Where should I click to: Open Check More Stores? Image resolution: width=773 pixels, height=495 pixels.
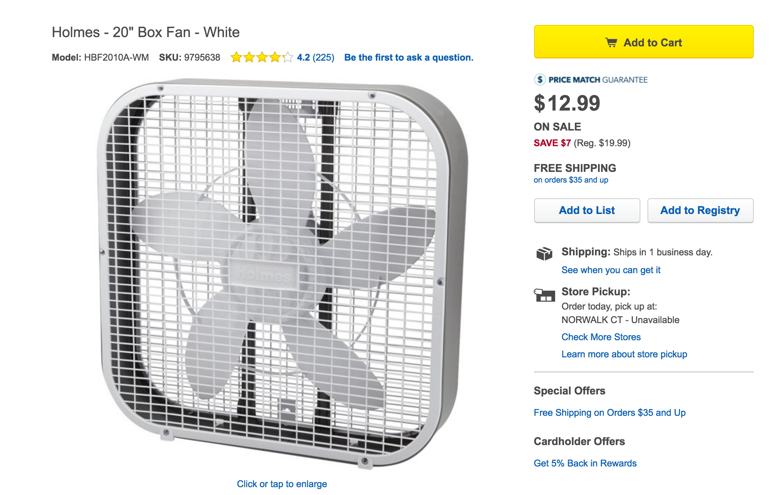click(x=601, y=337)
